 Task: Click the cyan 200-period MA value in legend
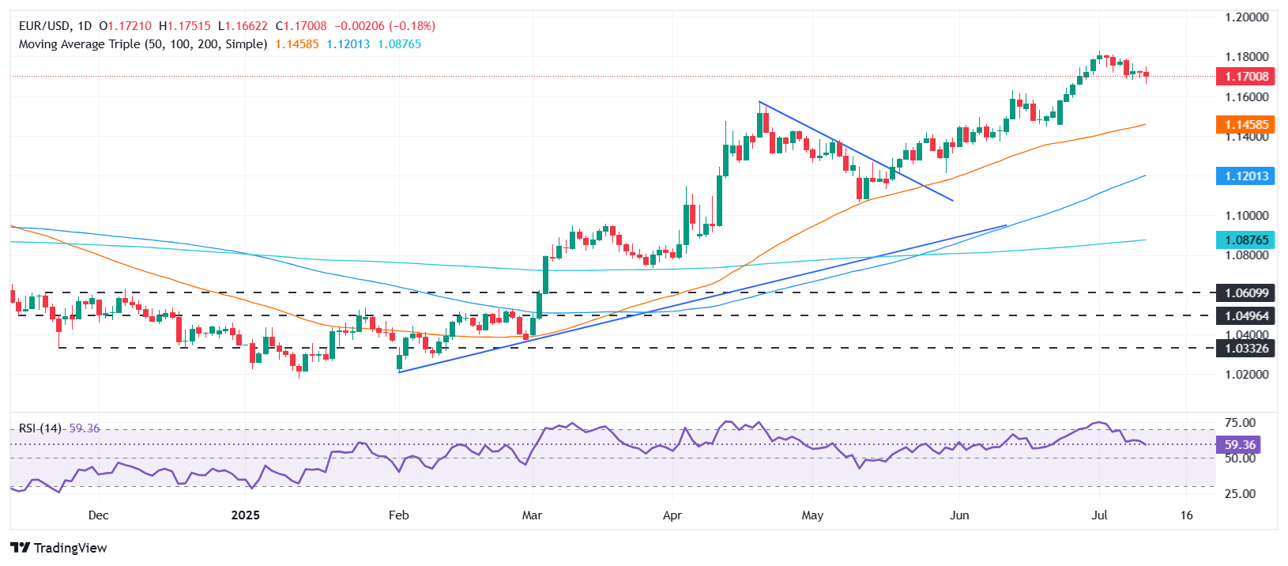[x=399, y=44]
